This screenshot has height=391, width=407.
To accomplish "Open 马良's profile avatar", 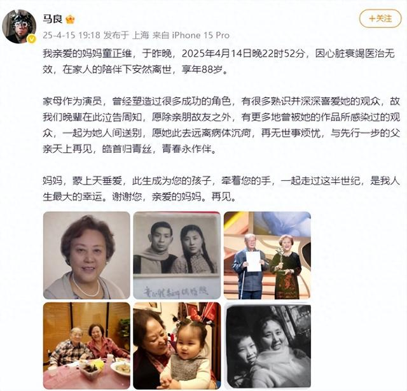I will coord(19,26).
